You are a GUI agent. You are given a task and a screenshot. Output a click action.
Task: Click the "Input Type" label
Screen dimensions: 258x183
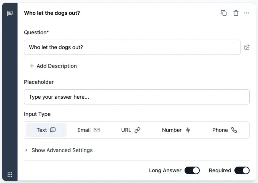point(37,114)
